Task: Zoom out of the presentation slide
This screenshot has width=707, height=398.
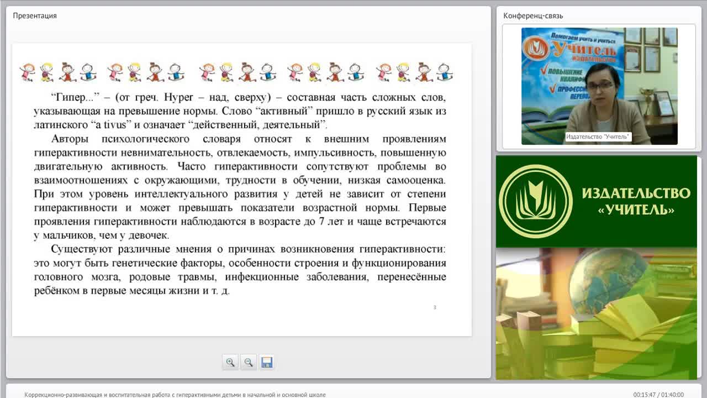Action: 249,363
